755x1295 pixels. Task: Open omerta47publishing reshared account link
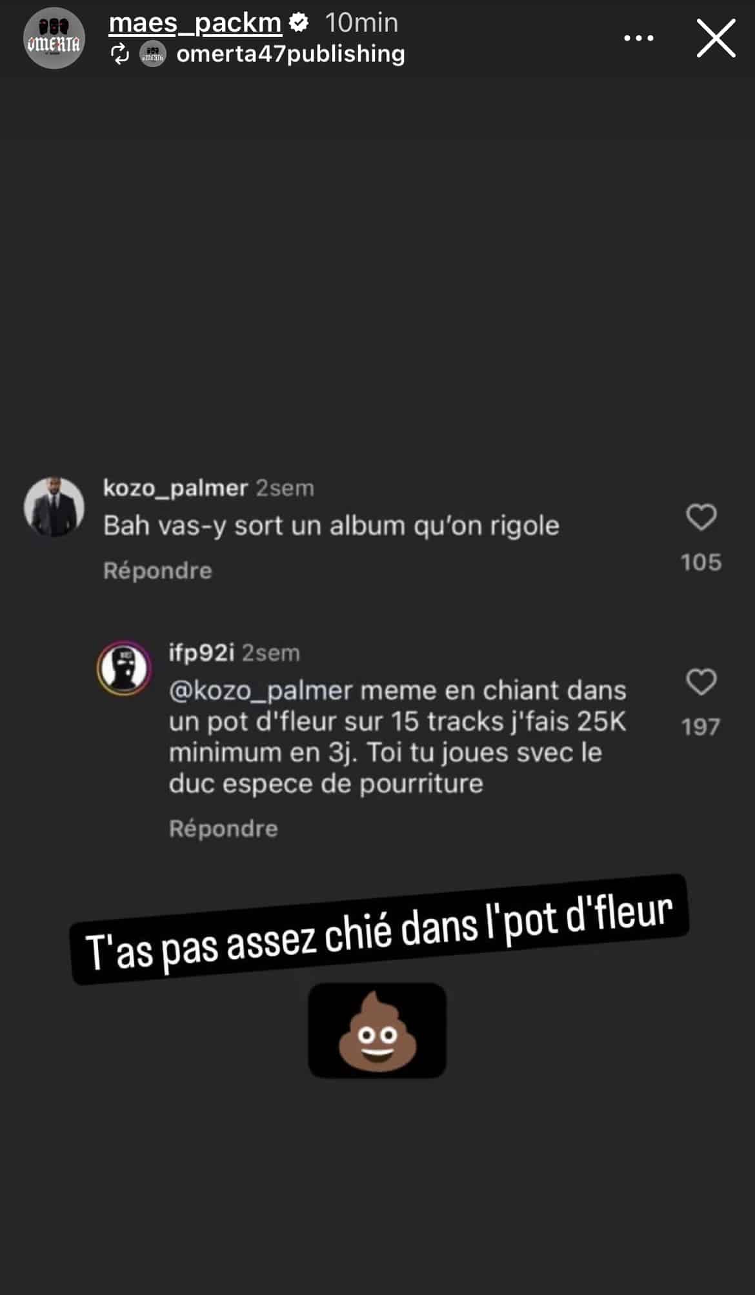pos(290,54)
